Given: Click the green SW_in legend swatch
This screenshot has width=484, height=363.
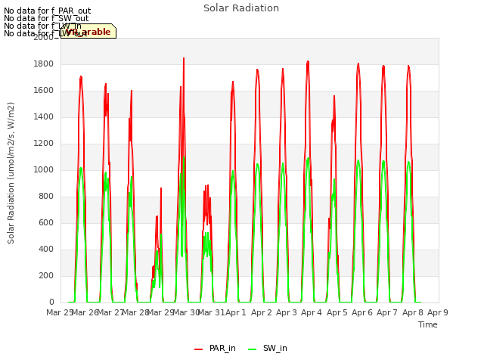Looking at the screenshot, I should coord(252,349).
